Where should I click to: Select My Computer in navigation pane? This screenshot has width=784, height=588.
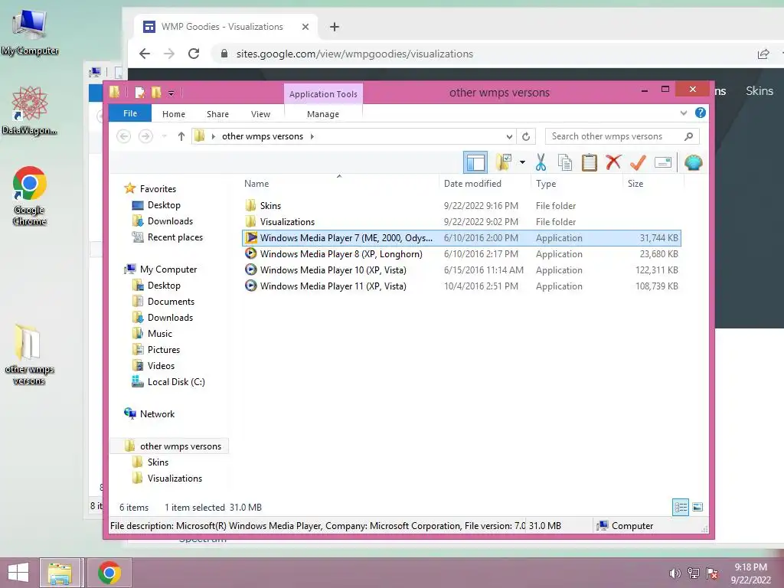coord(168,269)
